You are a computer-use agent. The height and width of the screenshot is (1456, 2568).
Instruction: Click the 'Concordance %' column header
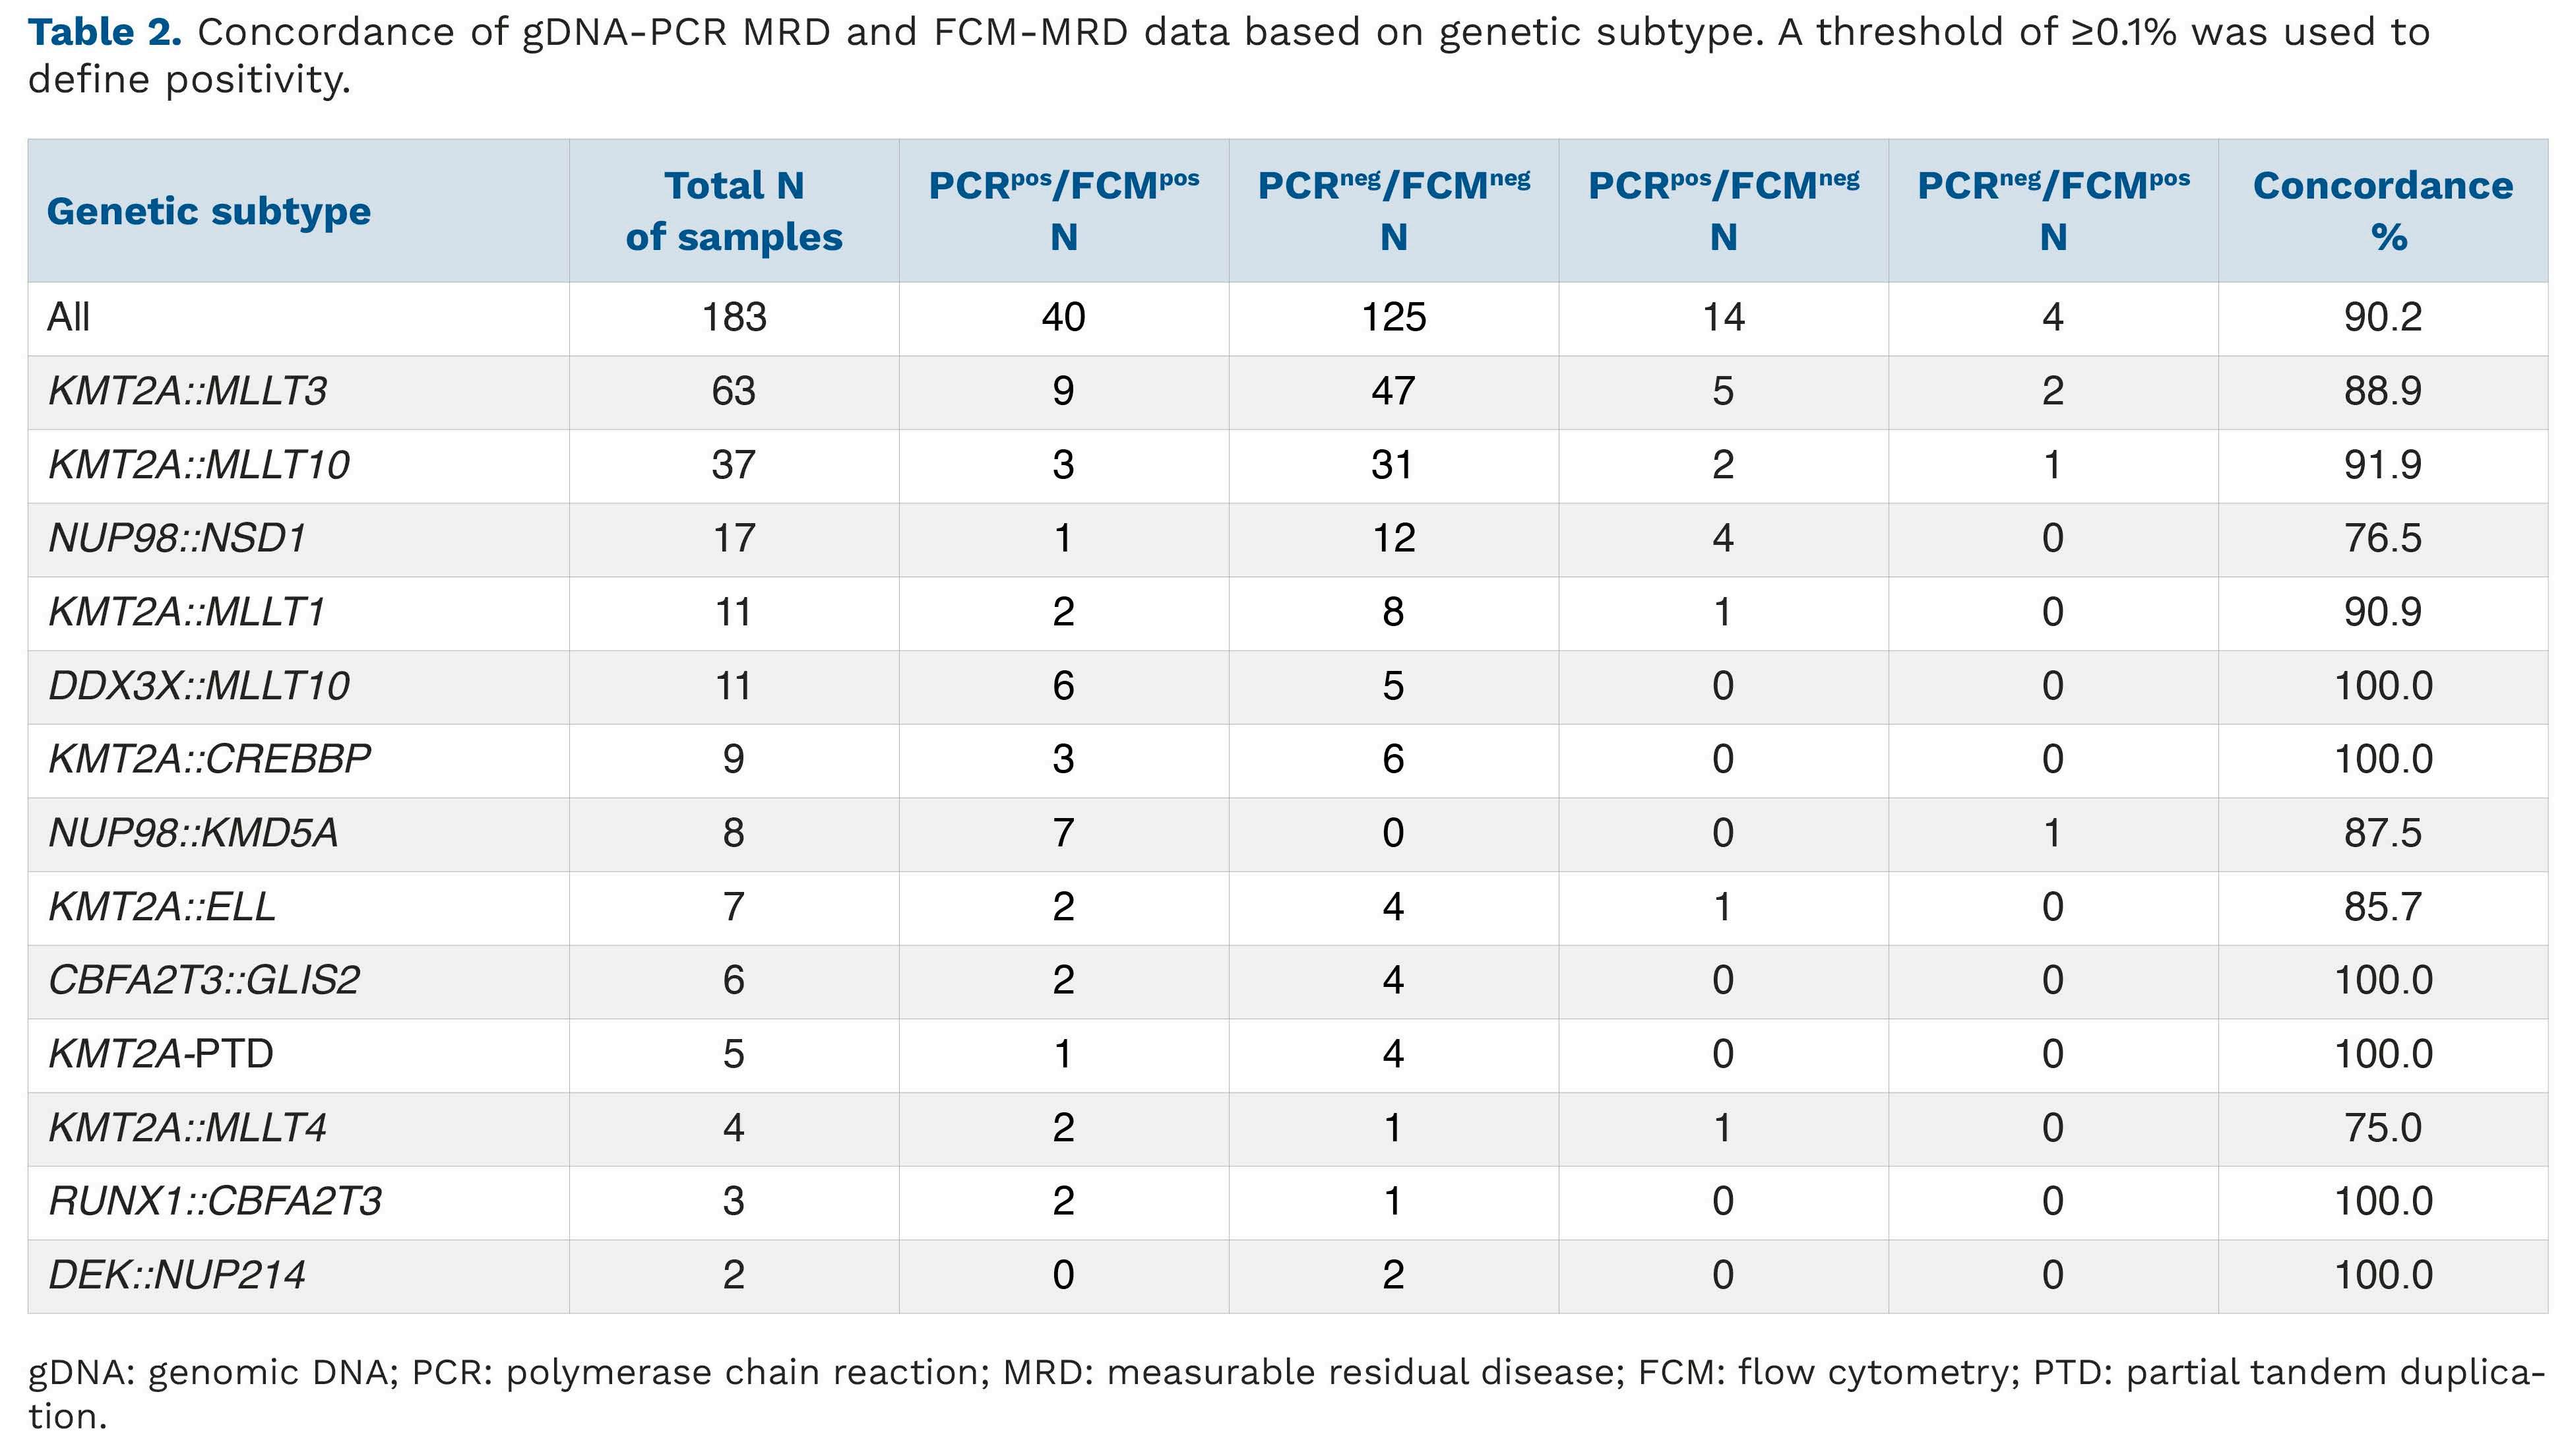click(2382, 211)
